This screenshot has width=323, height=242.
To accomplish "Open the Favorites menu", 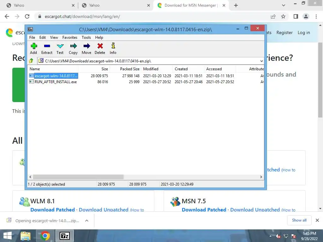I will click(70, 37).
